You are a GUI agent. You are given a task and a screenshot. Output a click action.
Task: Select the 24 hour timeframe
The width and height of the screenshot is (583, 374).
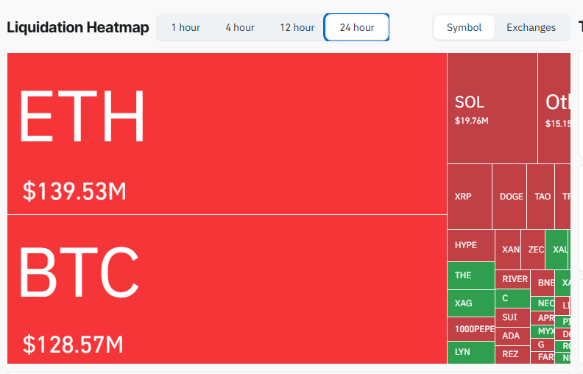tap(357, 27)
